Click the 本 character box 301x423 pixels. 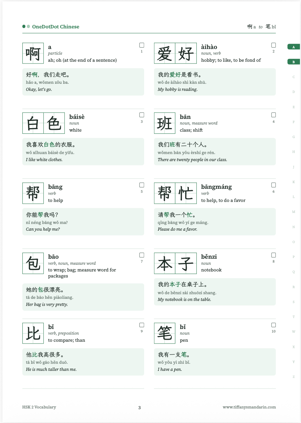[x=165, y=263]
